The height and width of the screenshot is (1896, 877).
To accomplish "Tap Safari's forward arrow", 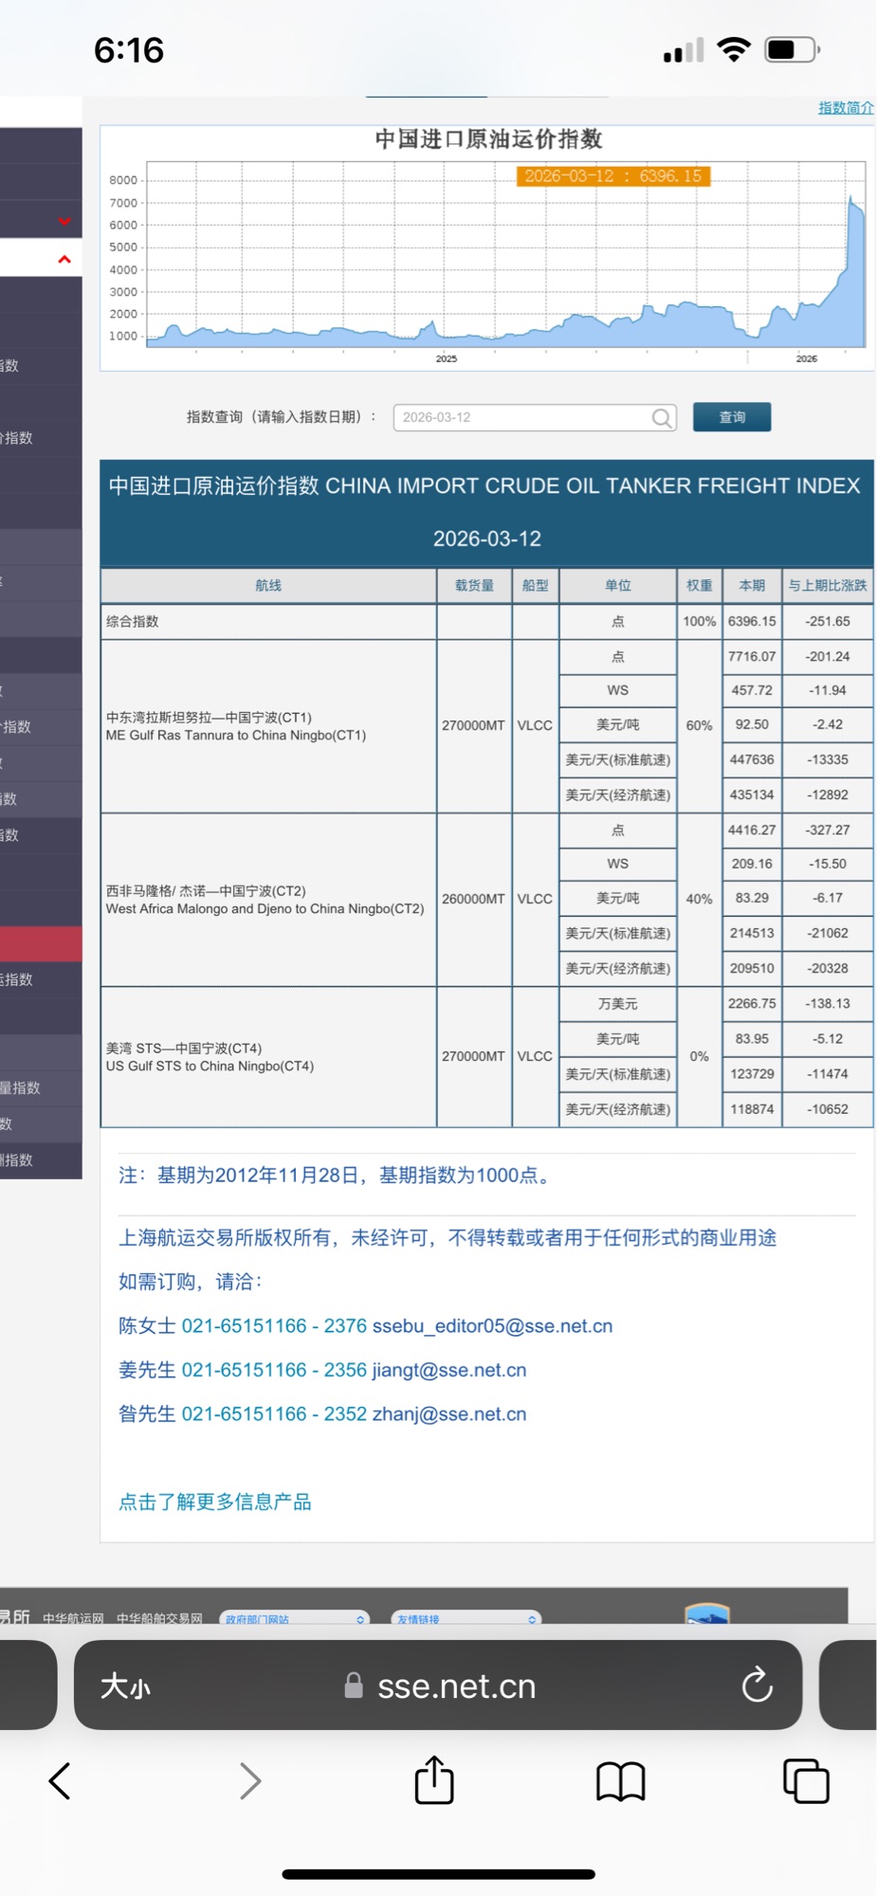I will point(249,1781).
